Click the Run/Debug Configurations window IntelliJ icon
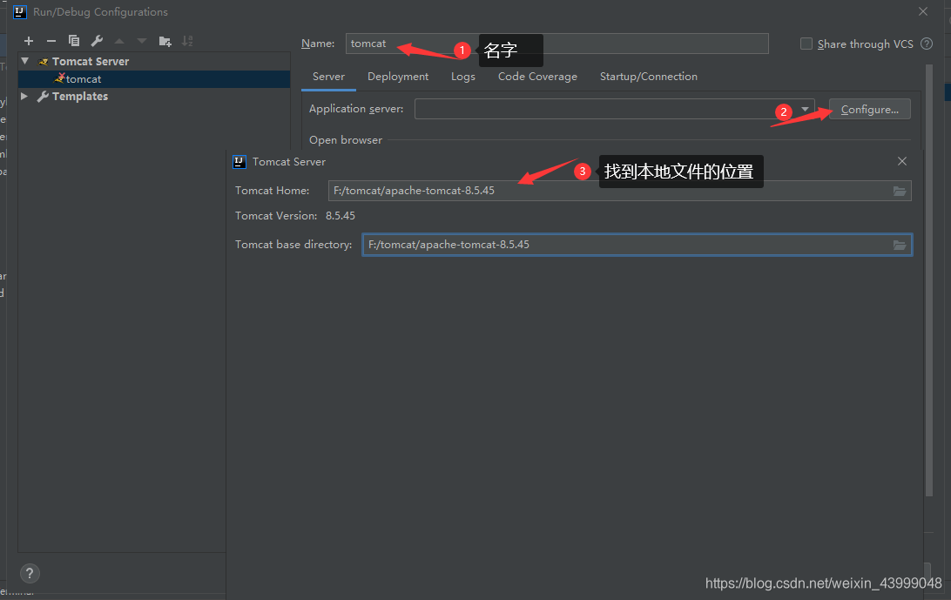This screenshot has width=951, height=600. [x=19, y=11]
